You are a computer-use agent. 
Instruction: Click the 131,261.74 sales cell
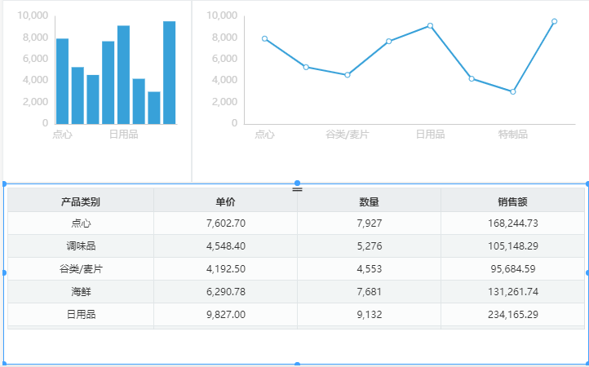(513, 292)
